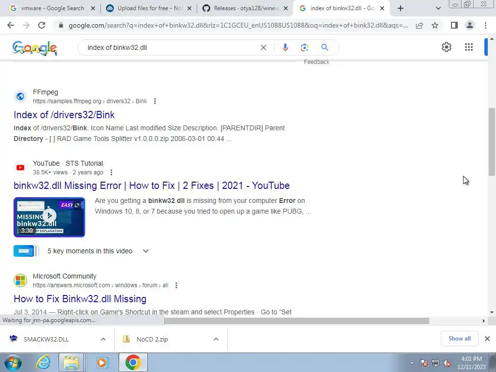Reload the current page
Image resolution: width=496 pixels, height=372 pixels.
pyautogui.click(x=42, y=25)
